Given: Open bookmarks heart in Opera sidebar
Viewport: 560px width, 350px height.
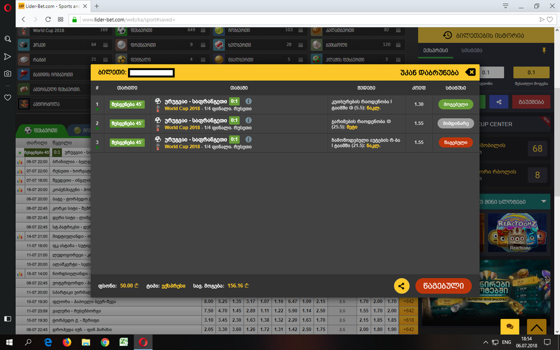Looking at the screenshot, I should pos(8,97).
